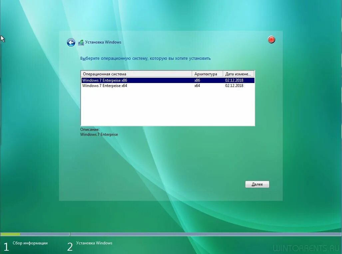This screenshot has width=342, height=254.
Task: Click the Установка Windows title text
Action: click(103, 42)
